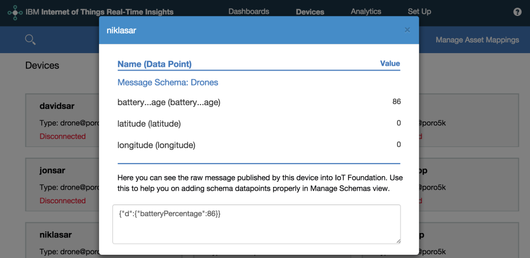Open Manage Asset Mappings link
This screenshot has height=258, width=530.
pos(478,40)
